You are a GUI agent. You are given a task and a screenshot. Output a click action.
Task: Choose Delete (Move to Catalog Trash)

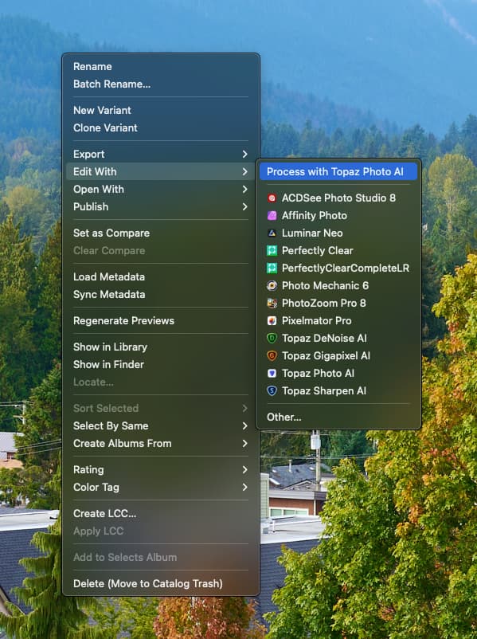coord(161,583)
